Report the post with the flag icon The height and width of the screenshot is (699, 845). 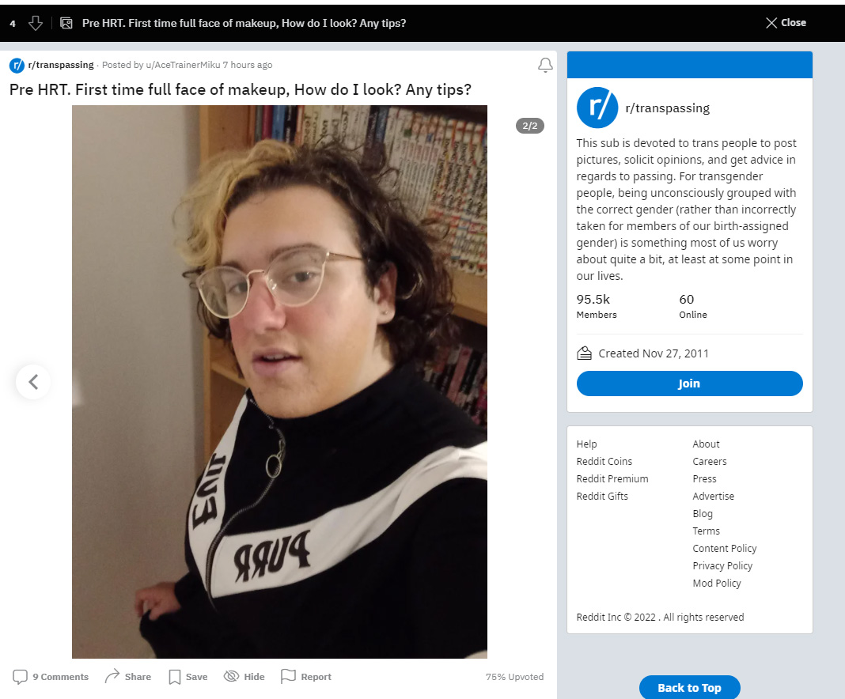(306, 677)
